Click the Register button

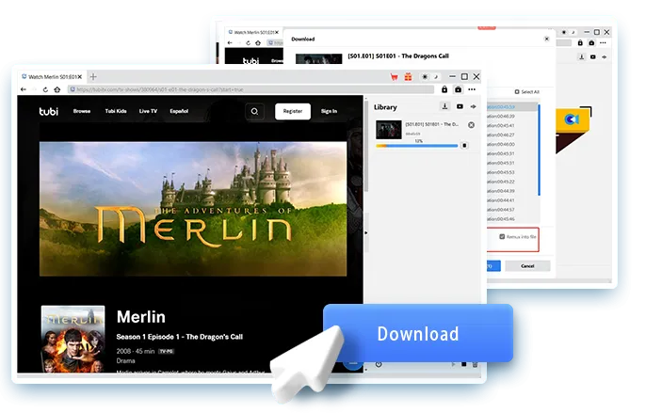[x=293, y=111]
